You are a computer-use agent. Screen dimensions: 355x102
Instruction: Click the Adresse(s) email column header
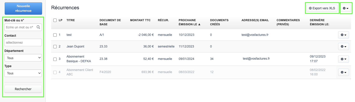click(255, 20)
